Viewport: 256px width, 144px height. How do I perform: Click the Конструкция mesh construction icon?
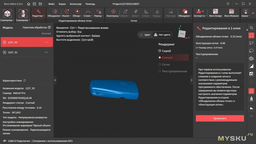[113, 13]
